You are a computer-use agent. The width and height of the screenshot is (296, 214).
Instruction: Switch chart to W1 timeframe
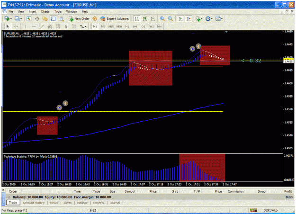[x=151, y=27]
